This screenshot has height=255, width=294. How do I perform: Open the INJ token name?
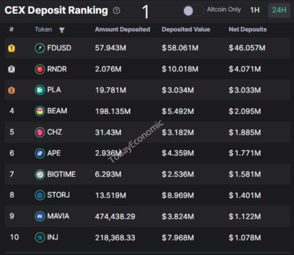click(x=52, y=237)
